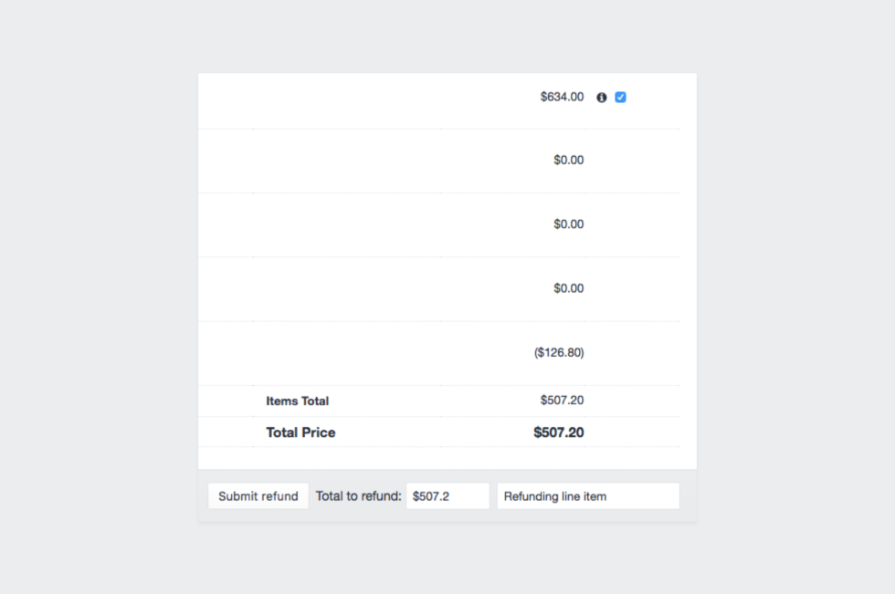
Task: Focus the Total to refund amount field
Action: point(447,496)
